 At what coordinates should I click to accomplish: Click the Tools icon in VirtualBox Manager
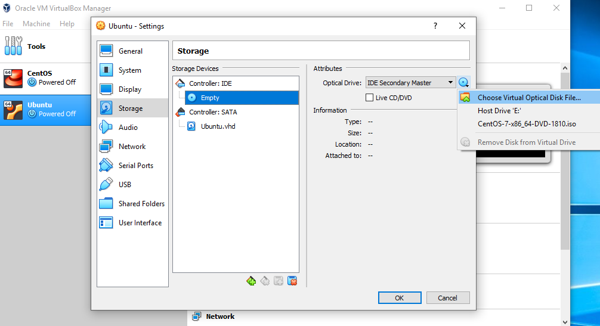[x=13, y=46]
